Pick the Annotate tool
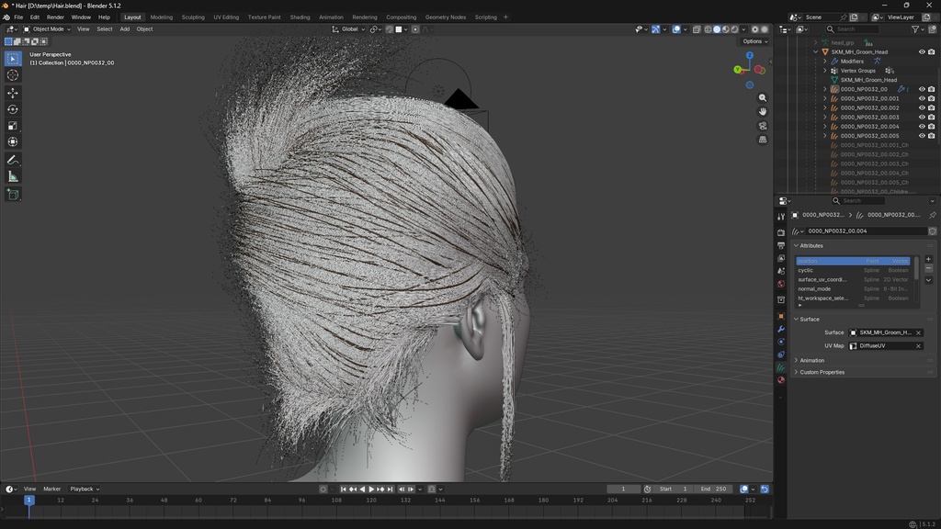 pos(13,160)
